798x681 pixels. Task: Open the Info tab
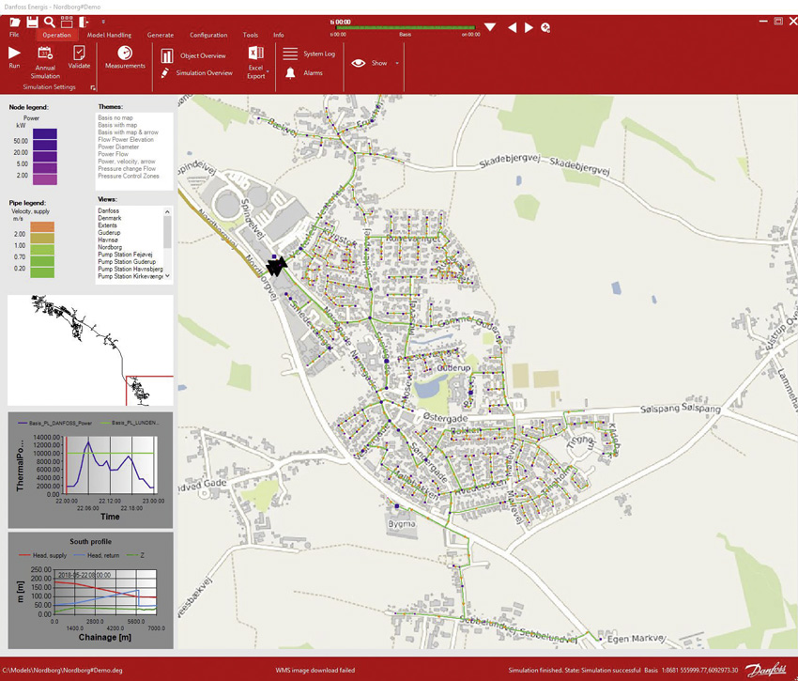click(x=279, y=35)
